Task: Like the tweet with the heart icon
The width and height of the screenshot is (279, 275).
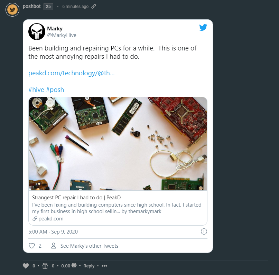Action: pos(32,246)
